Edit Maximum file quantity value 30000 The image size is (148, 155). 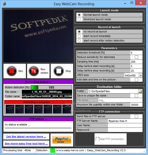pyautogui.click(x=136, y=105)
